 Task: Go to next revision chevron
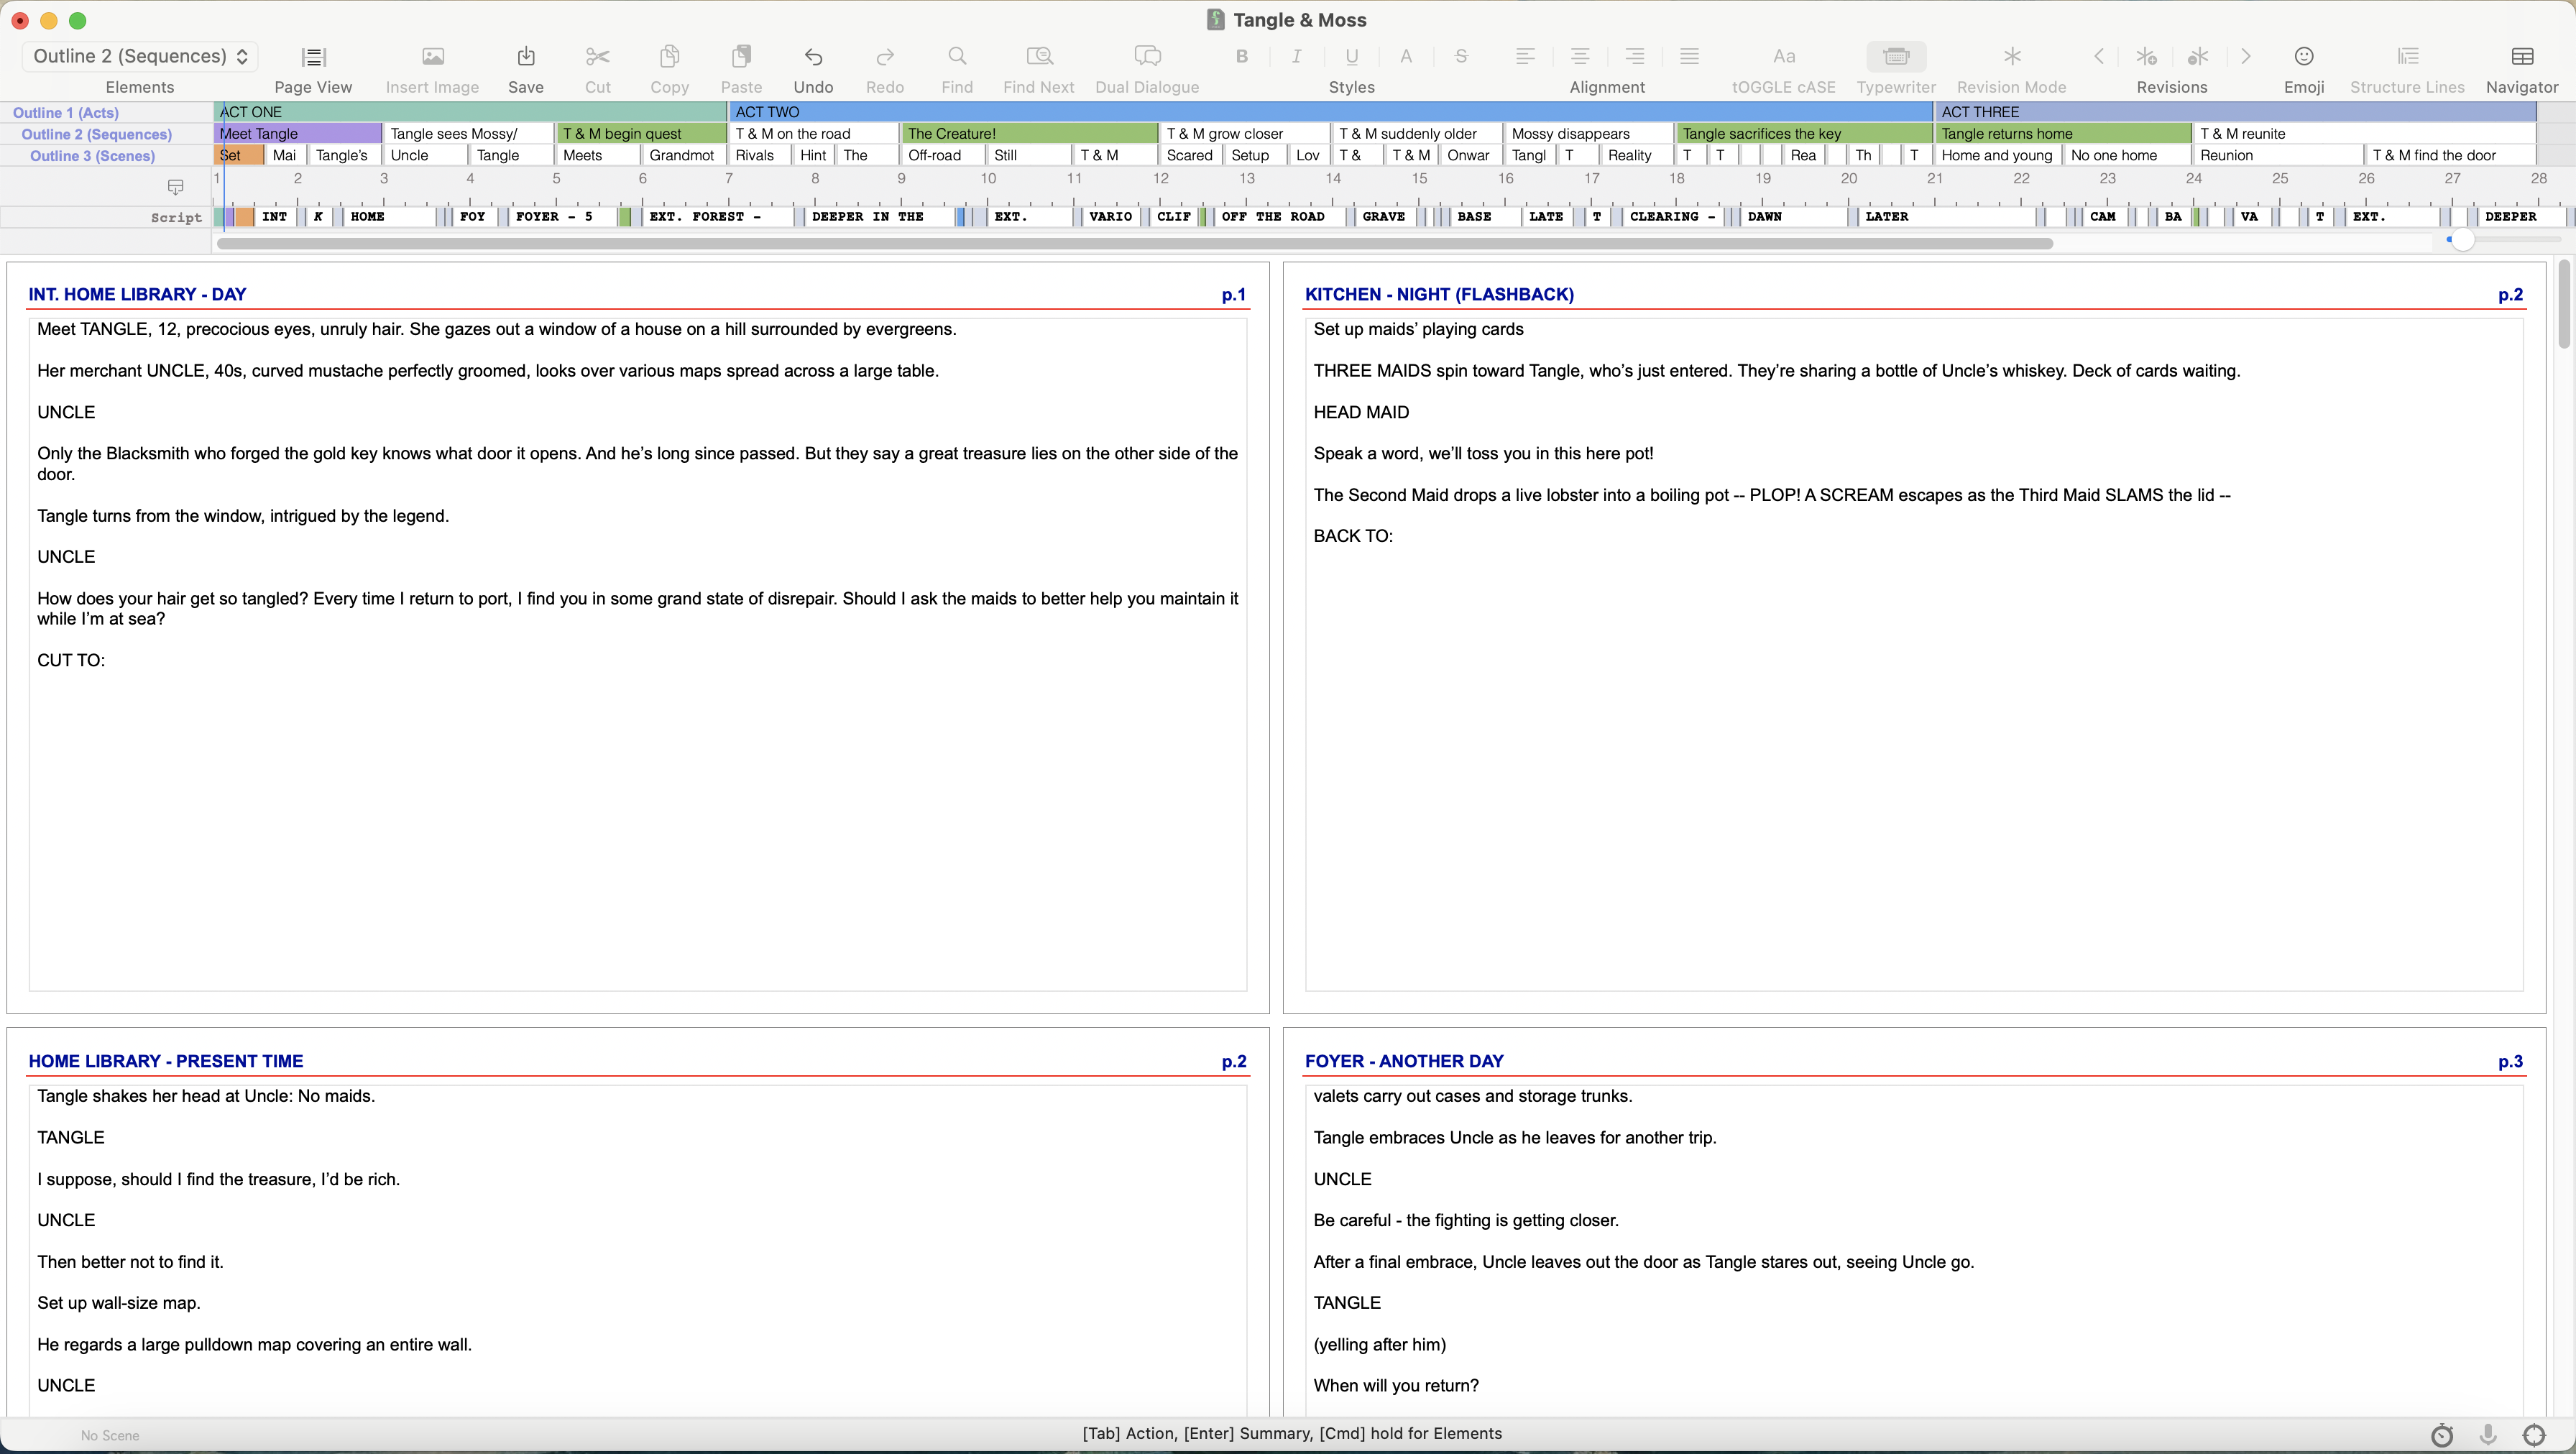pyautogui.click(x=2246, y=57)
